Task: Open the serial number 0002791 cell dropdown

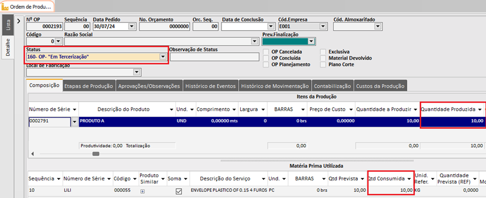Action: [74, 122]
